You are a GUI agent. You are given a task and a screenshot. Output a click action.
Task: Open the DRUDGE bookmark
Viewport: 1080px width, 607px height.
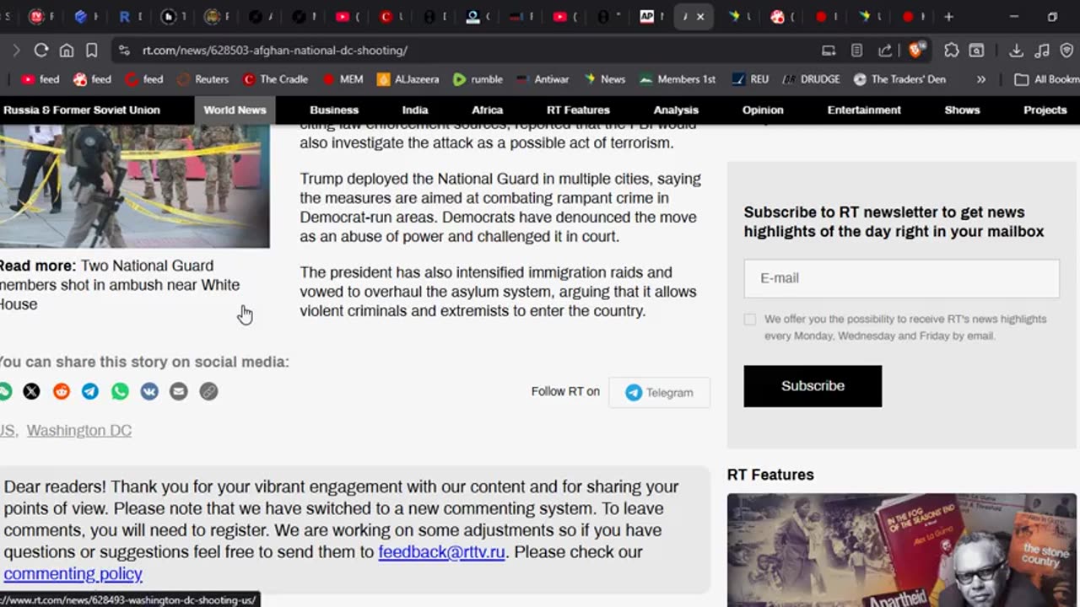(811, 79)
